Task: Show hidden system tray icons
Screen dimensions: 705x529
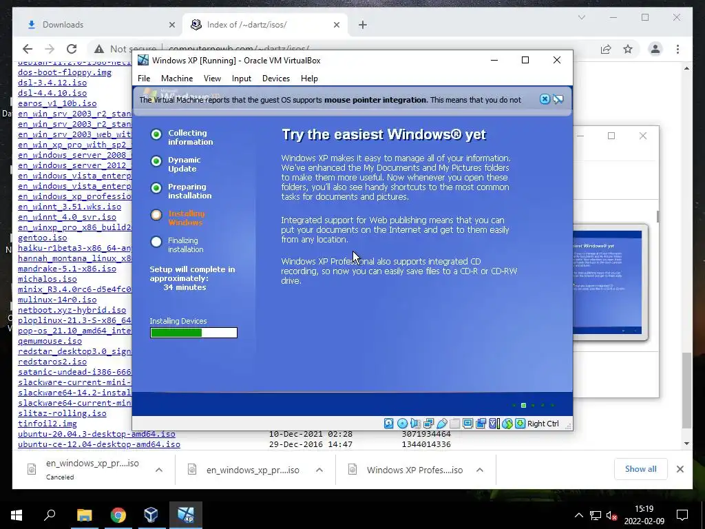Action: tap(578, 515)
